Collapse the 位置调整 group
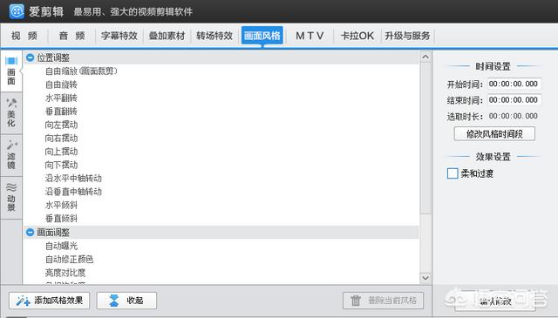This screenshot has width=558, height=318. [x=31, y=58]
